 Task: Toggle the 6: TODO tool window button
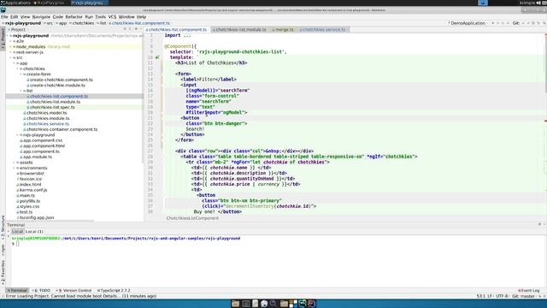pyautogui.click(x=42, y=291)
